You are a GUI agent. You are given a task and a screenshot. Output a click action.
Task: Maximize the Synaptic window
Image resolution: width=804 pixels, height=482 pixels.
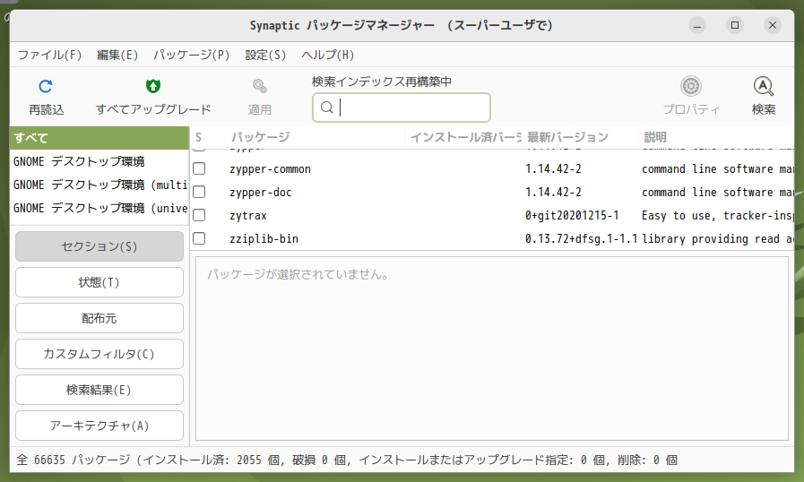[735, 25]
